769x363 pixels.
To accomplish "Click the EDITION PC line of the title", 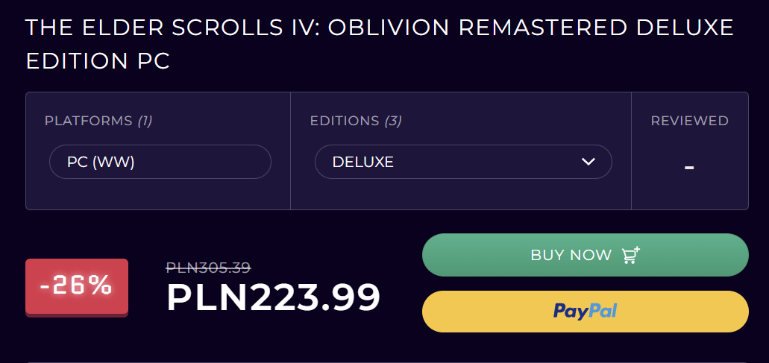I will point(98,61).
